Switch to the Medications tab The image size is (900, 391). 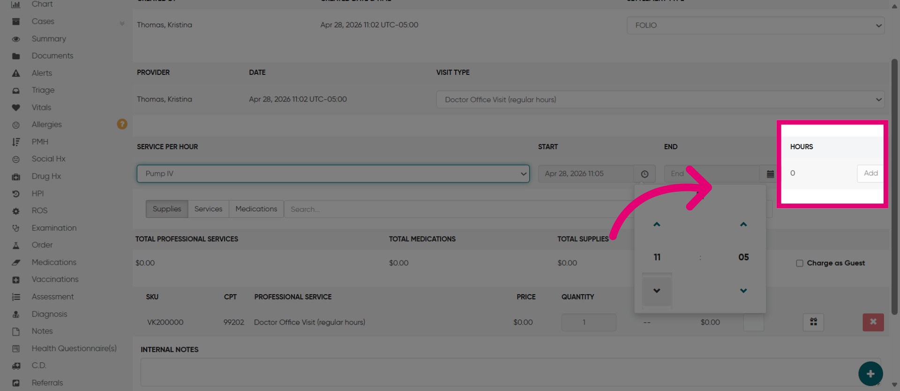(256, 209)
